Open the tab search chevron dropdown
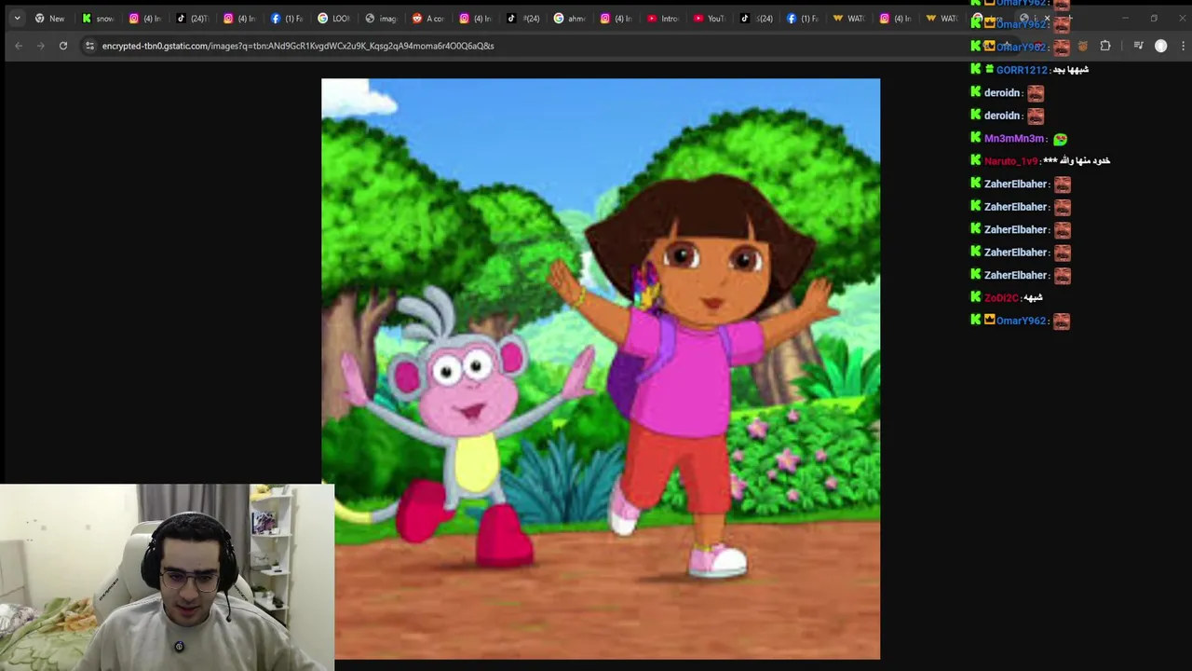1192x671 pixels. point(17,19)
